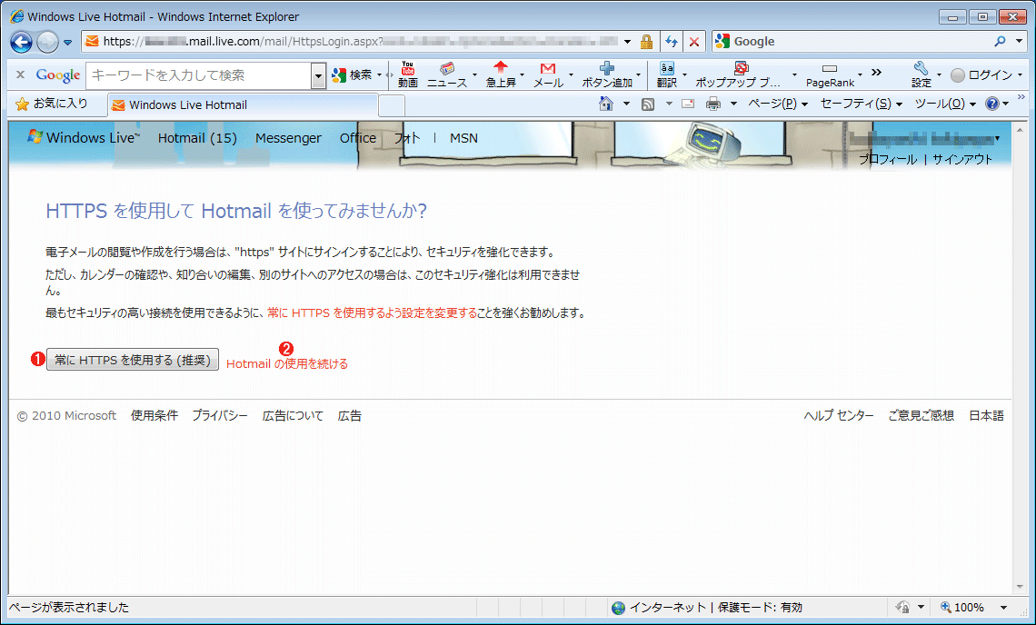
Task: Open the ご意見ご感想 feedback link
Action: [921, 415]
